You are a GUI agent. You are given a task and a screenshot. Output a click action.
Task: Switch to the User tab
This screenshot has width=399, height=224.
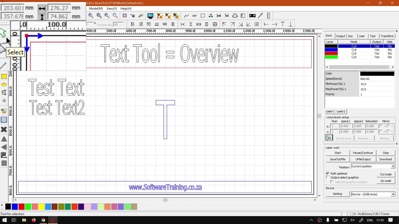click(x=362, y=36)
